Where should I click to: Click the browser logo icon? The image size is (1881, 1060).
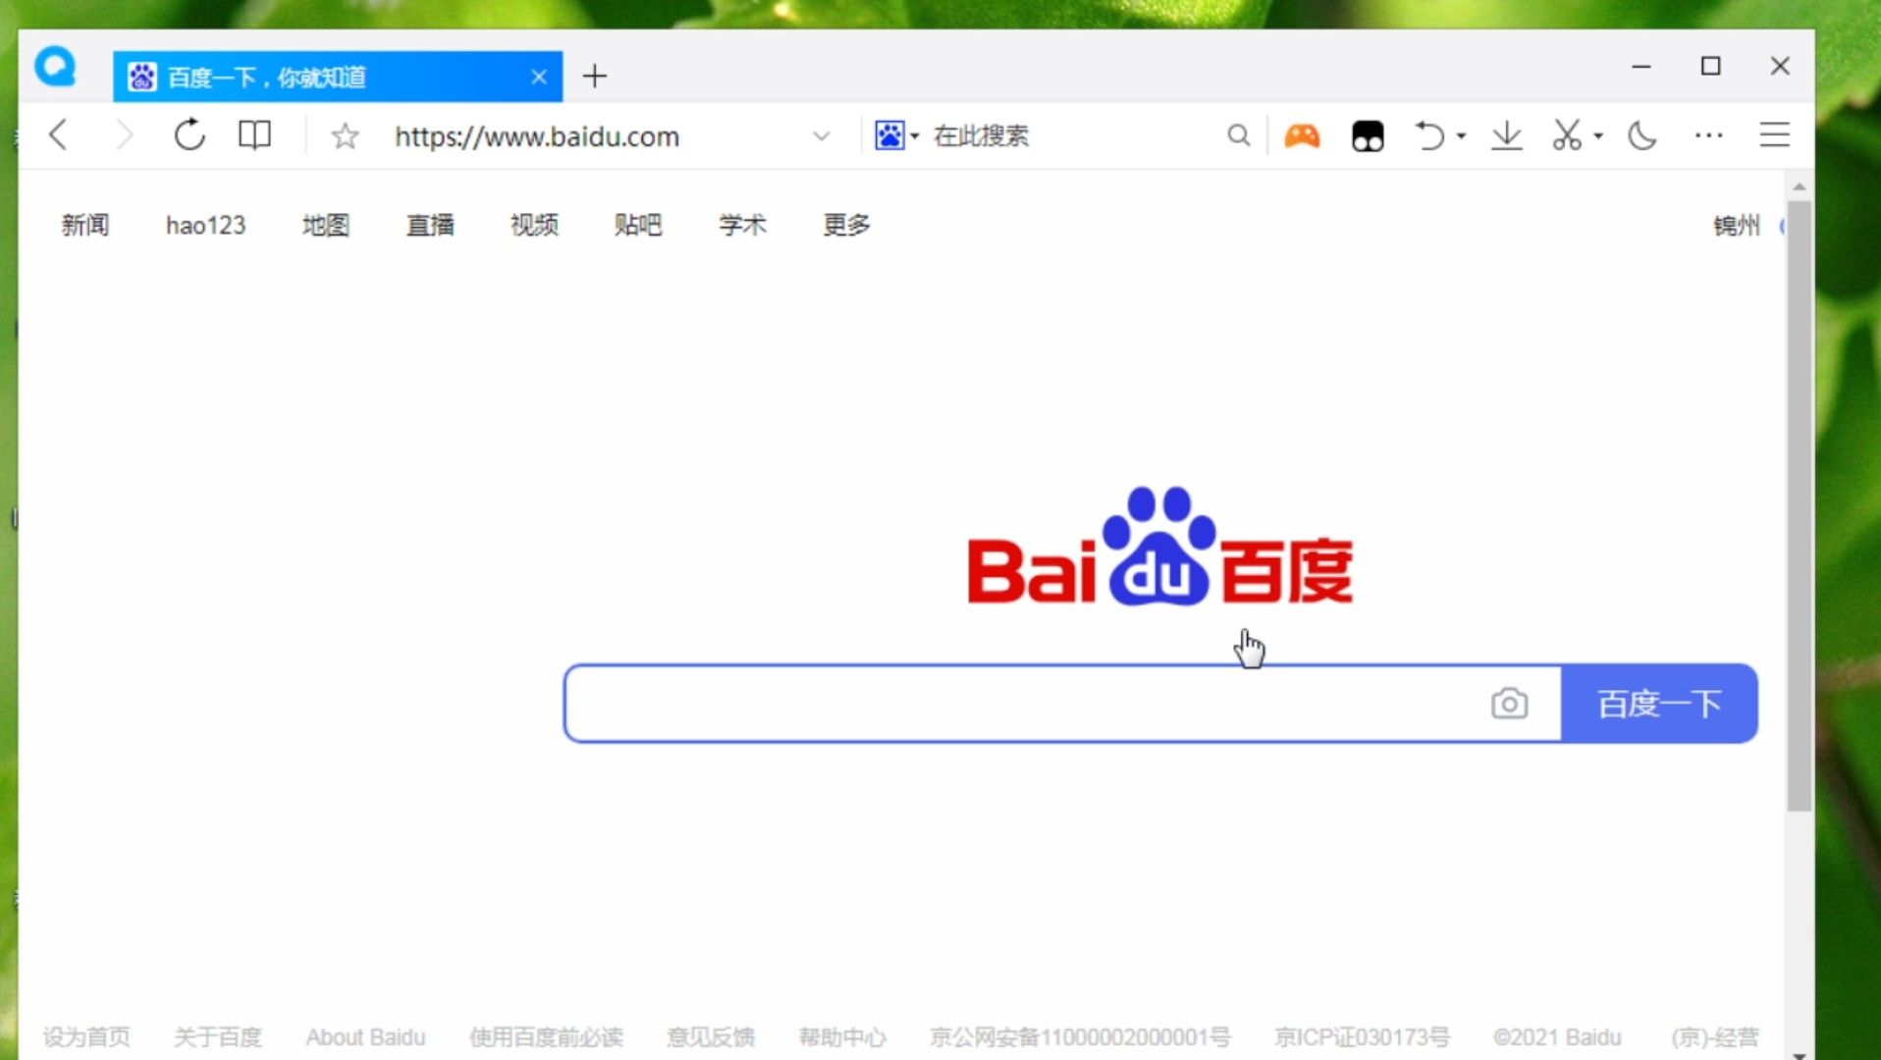55,68
